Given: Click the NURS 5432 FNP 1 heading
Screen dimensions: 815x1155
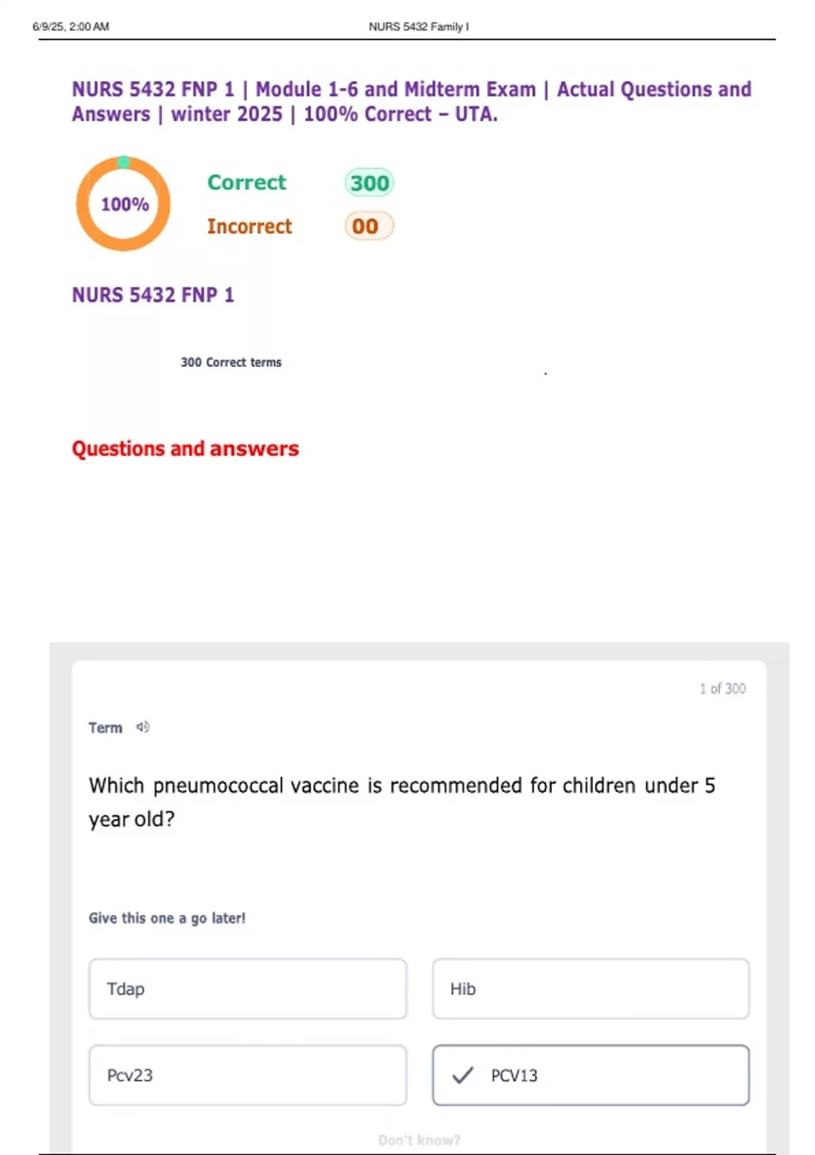Looking at the screenshot, I should (153, 296).
